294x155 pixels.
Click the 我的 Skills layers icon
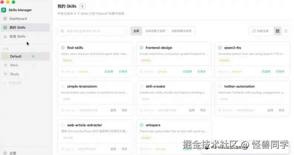pos(5,27)
